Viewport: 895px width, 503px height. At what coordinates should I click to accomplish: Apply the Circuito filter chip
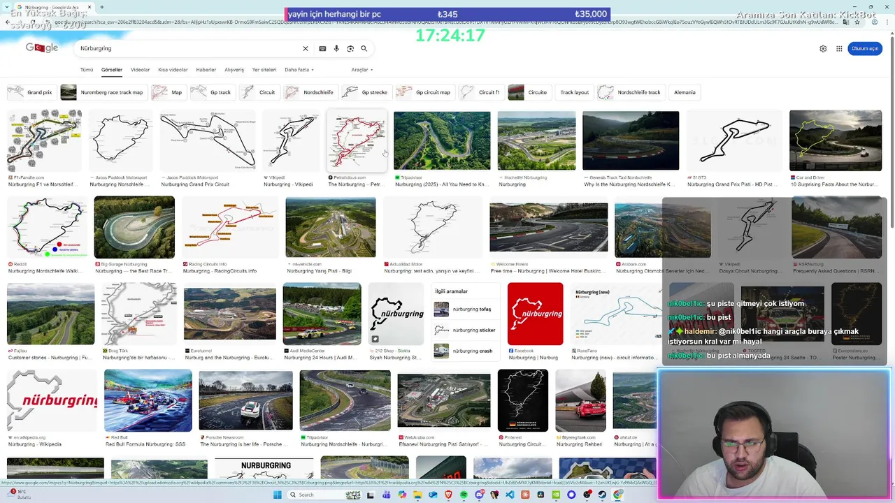pyautogui.click(x=529, y=92)
